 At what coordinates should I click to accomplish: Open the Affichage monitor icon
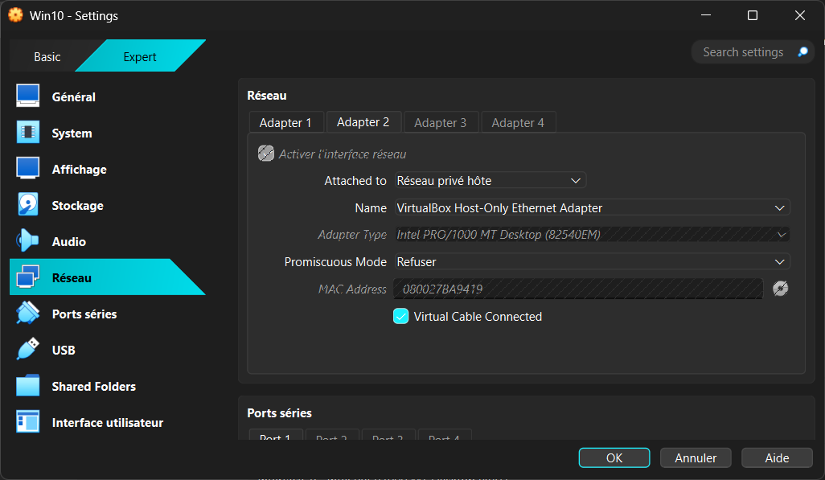(28, 169)
